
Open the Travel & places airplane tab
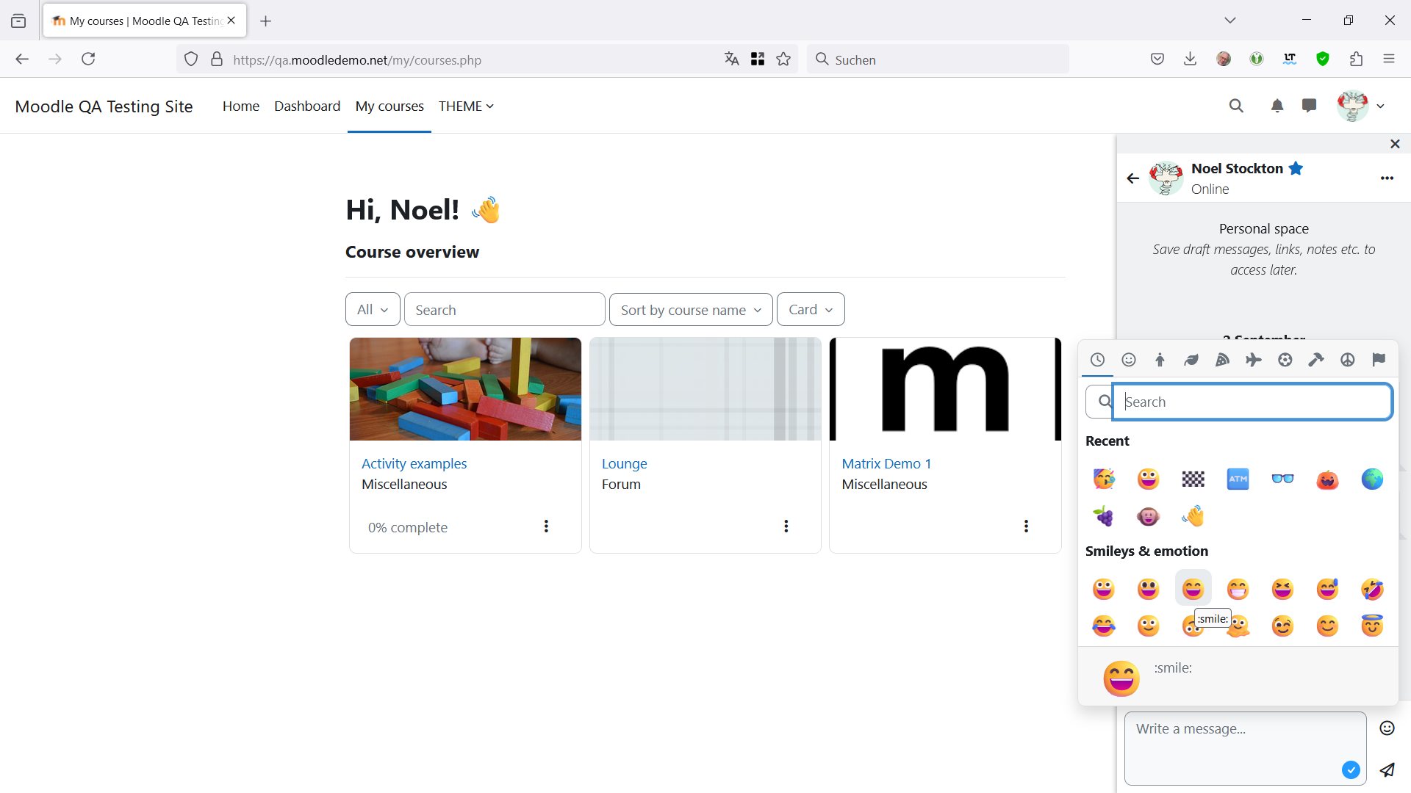coord(1254,360)
